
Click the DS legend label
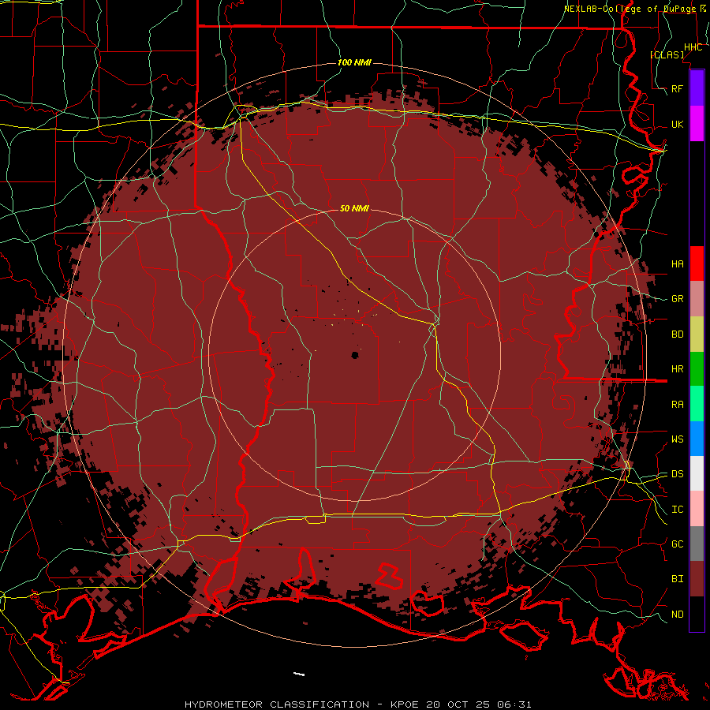coord(678,474)
